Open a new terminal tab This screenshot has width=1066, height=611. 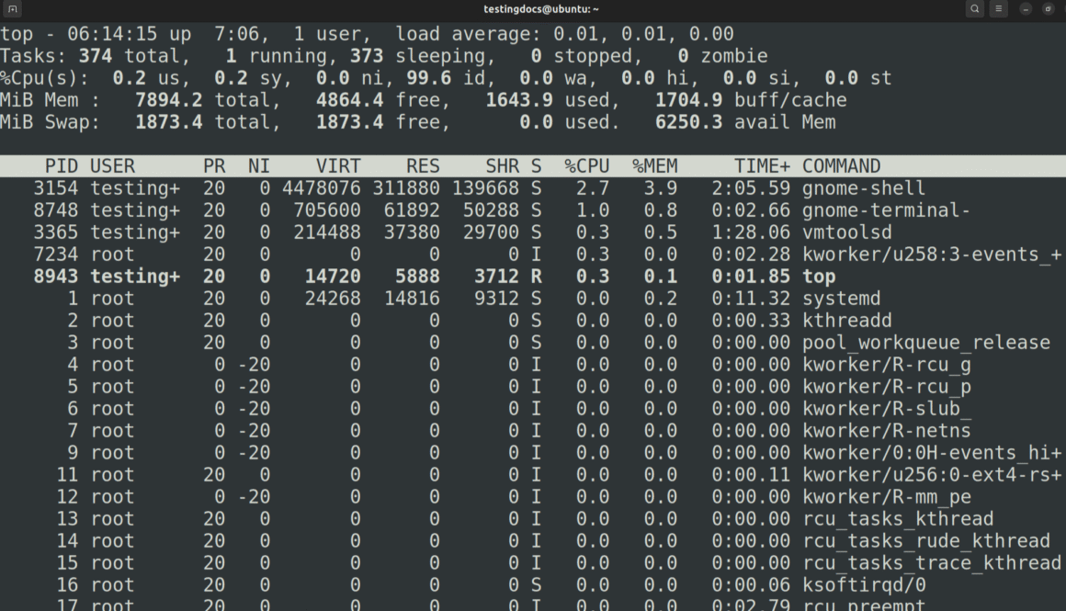coord(13,9)
